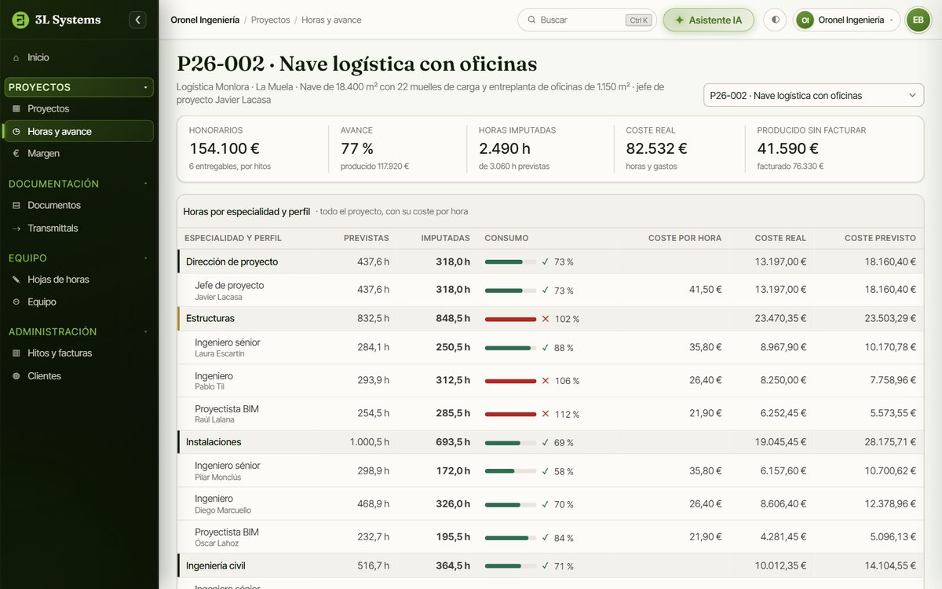The height and width of the screenshot is (589, 942).
Task: Open the Oronel Ingeniería organization dropdown
Action: pyautogui.click(x=846, y=20)
